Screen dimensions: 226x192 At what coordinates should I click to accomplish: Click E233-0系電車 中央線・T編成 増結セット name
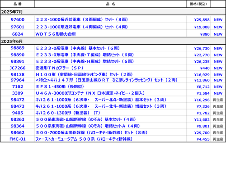(85, 55)
